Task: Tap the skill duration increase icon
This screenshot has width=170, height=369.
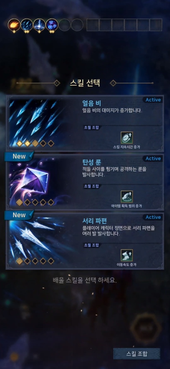Action: [127, 138]
